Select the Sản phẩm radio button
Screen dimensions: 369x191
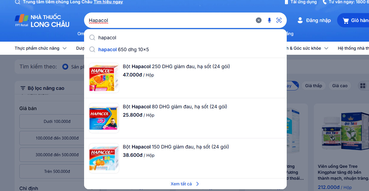[x=65, y=67]
